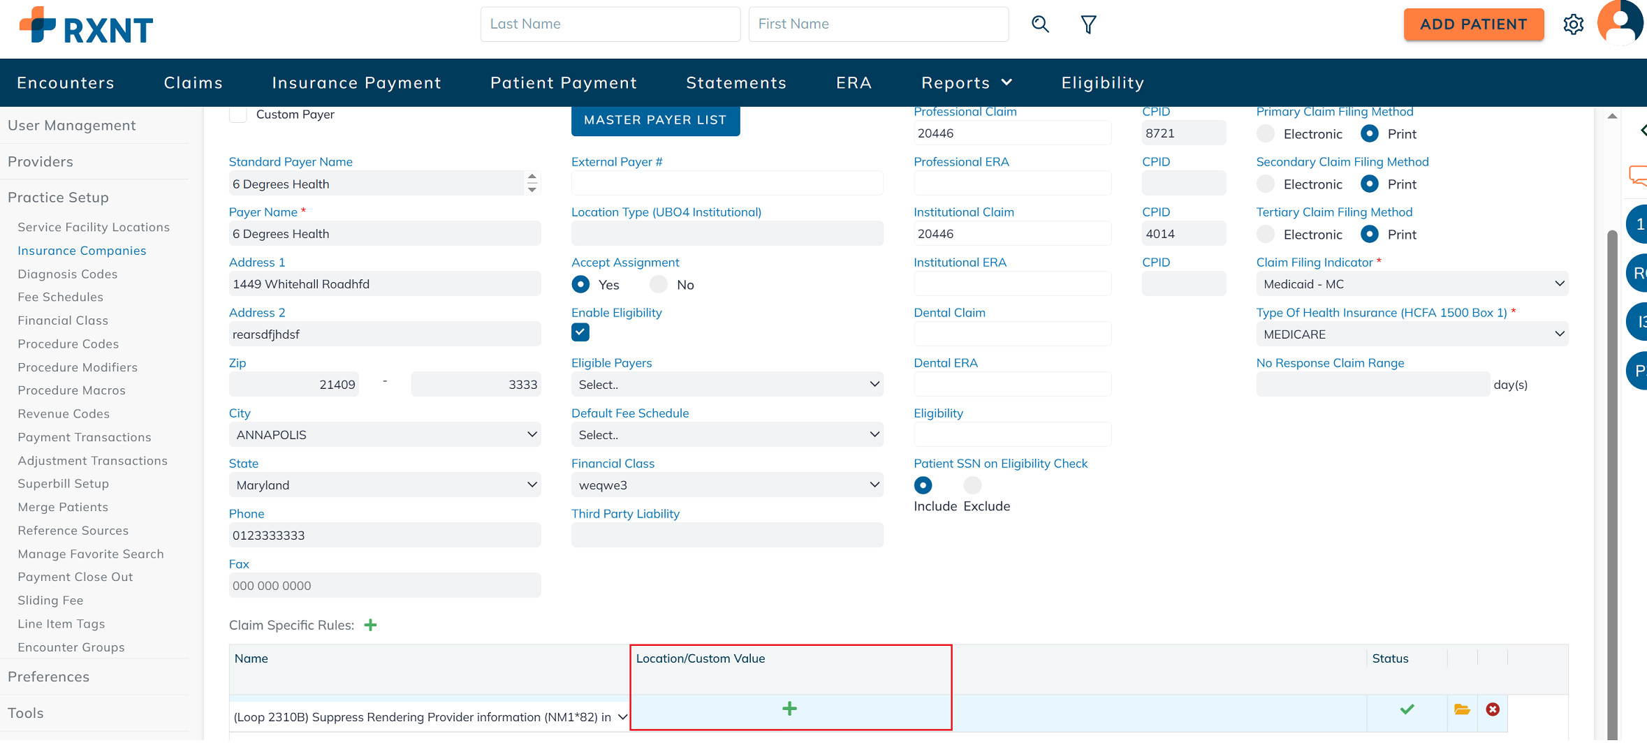Click green plus in Location/Custom Value cell

pos(789,709)
